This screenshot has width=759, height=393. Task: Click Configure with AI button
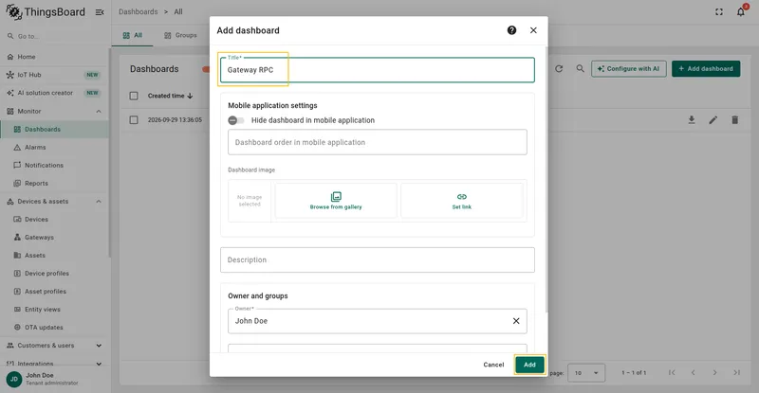pos(628,68)
